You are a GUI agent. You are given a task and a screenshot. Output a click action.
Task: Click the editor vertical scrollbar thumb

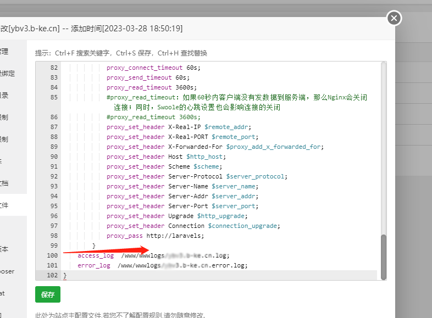pos(384,257)
